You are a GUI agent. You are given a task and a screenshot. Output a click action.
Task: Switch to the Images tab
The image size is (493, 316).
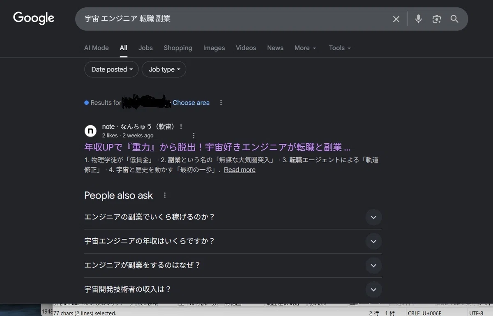coord(214,48)
